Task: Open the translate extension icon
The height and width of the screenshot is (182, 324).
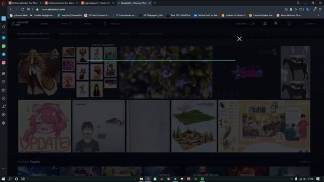Action: (307, 9)
